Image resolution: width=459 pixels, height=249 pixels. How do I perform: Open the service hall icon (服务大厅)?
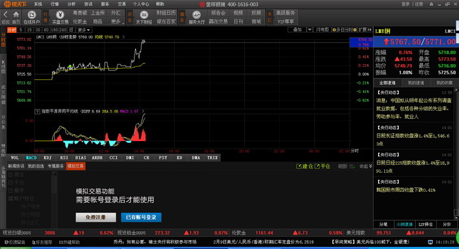pyautogui.click(x=196, y=15)
